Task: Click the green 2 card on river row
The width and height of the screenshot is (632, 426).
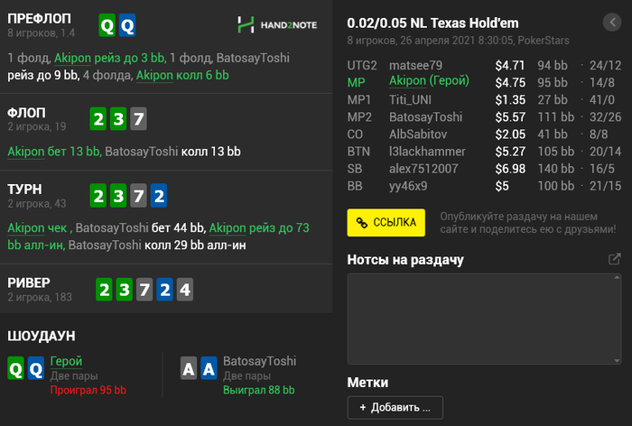Action: point(104,290)
